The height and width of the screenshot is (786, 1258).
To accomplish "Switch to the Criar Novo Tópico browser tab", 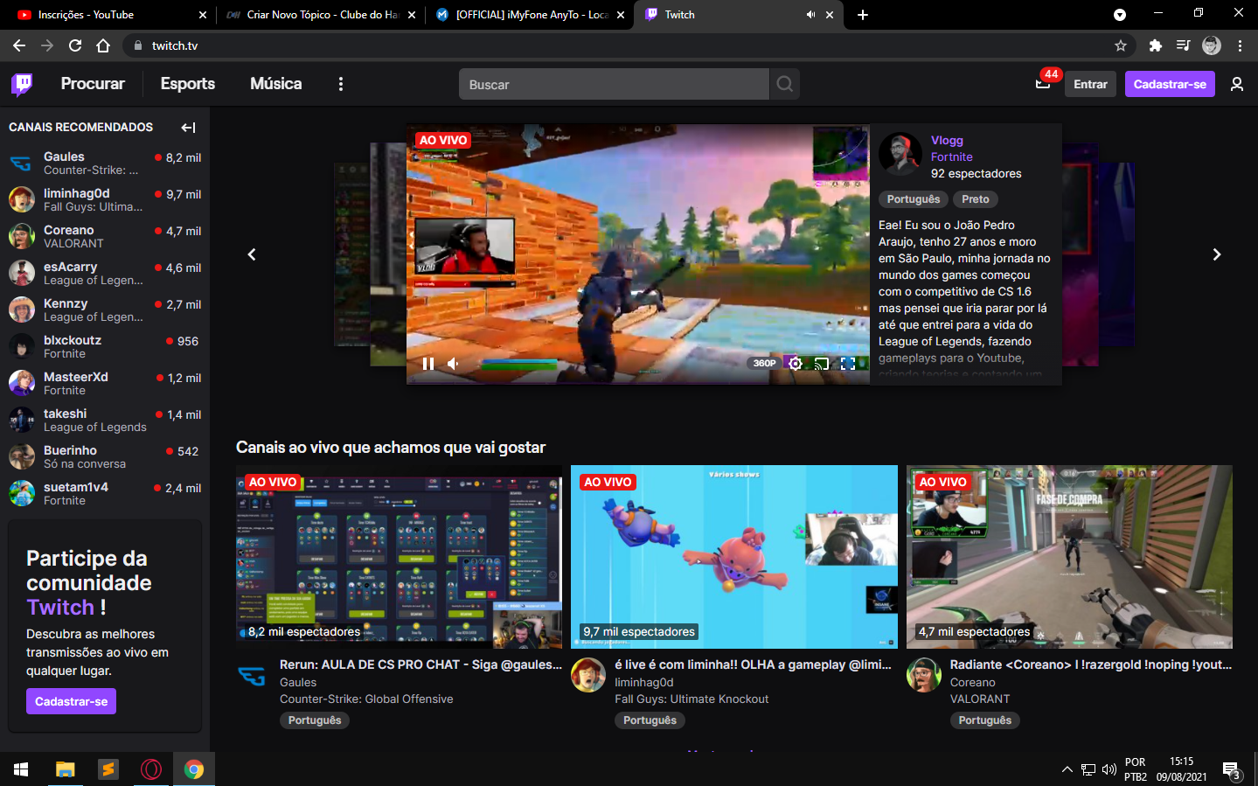I will coord(322,15).
